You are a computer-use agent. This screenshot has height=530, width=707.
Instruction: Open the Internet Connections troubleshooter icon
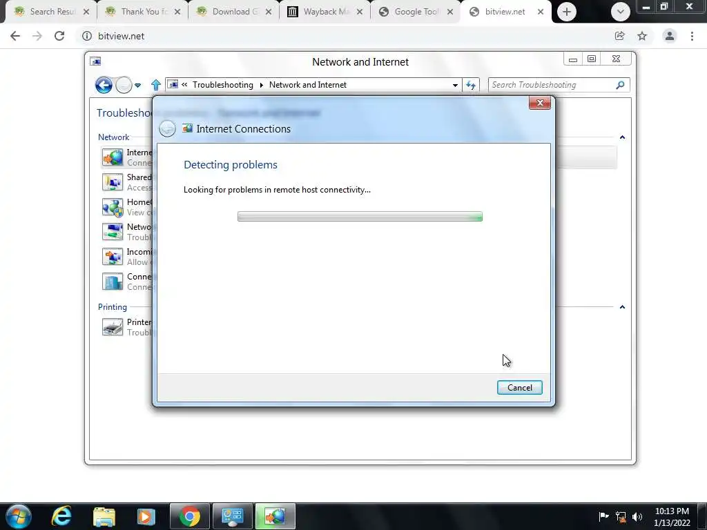point(113,157)
